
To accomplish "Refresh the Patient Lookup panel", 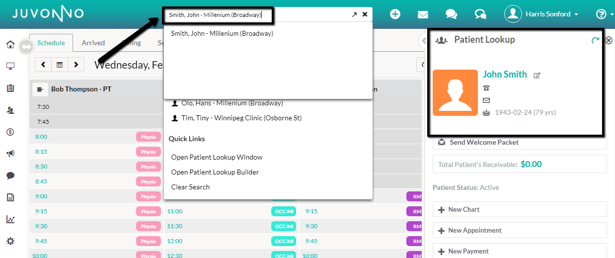I will 595,41.
